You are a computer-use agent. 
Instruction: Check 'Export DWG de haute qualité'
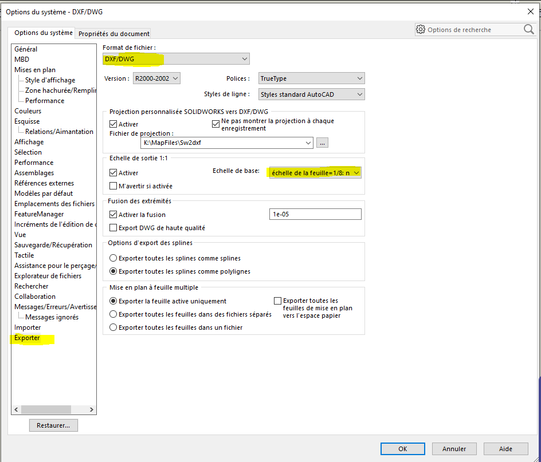pyautogui.click(x=113, y=228)
